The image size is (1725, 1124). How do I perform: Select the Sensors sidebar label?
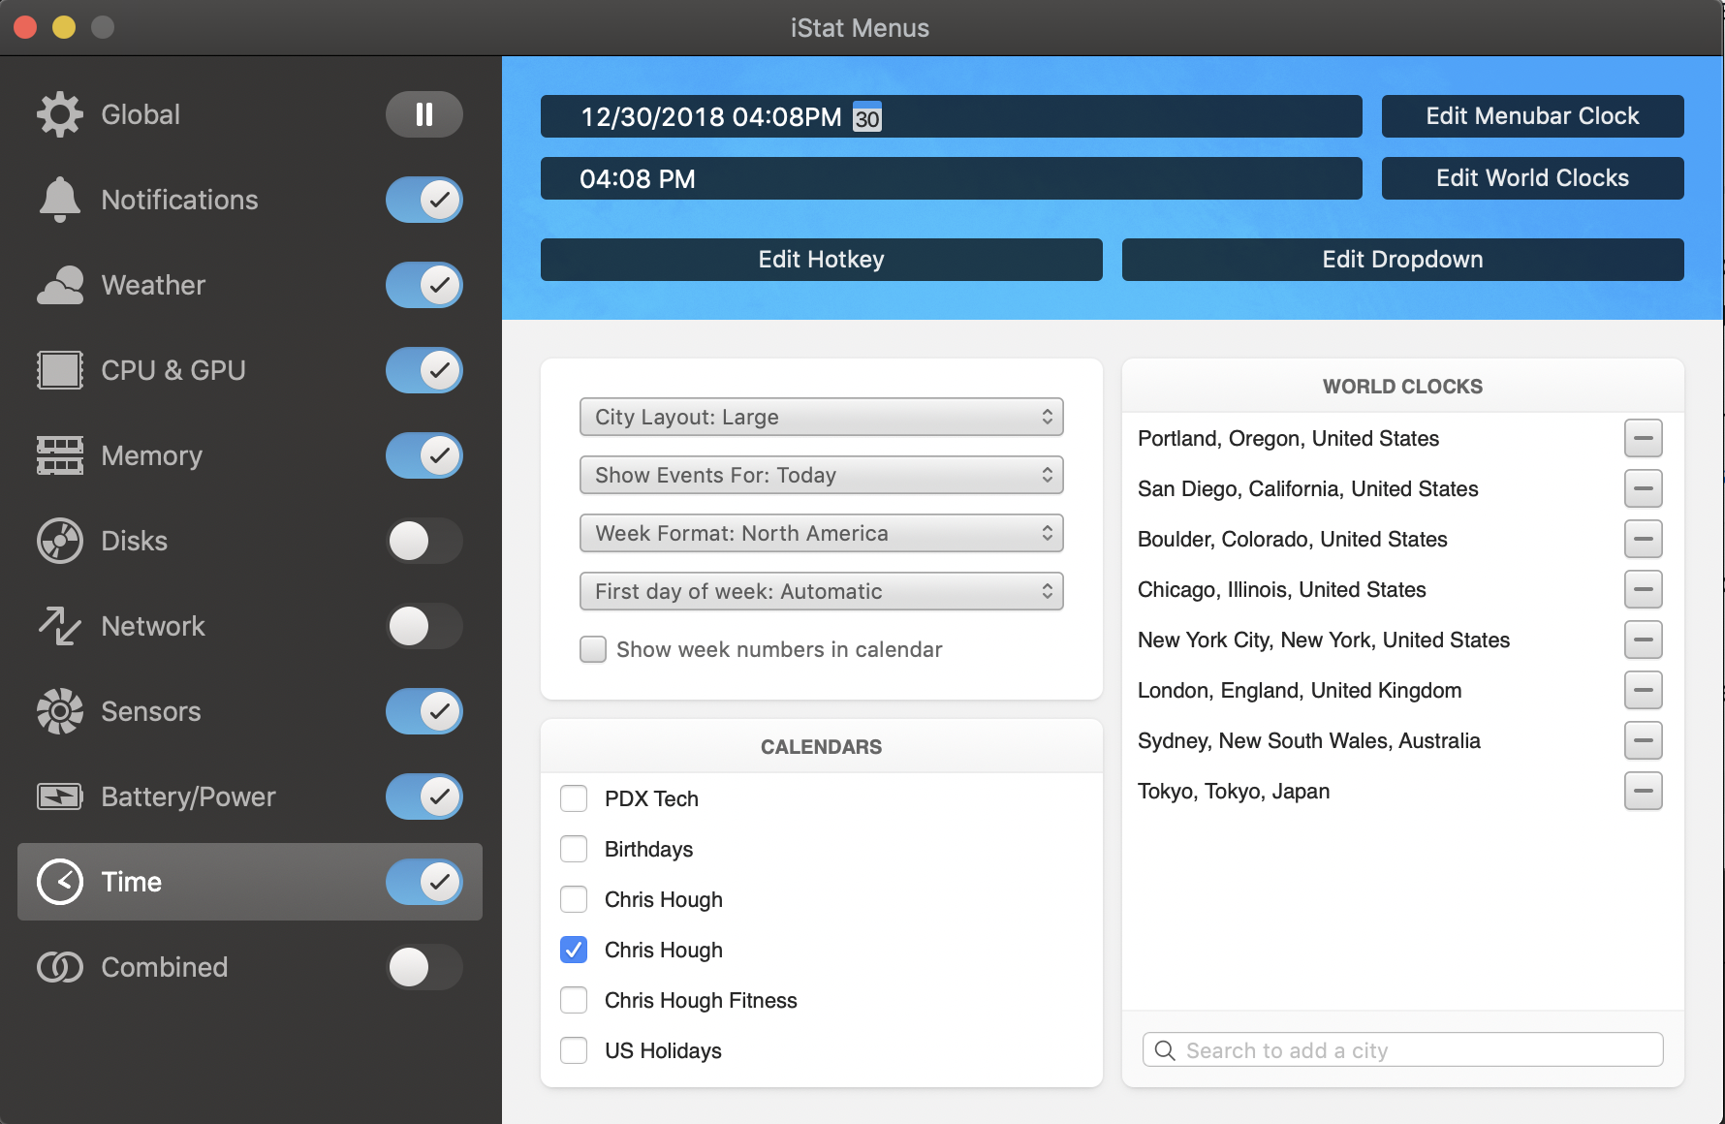(x=151, y=711)
